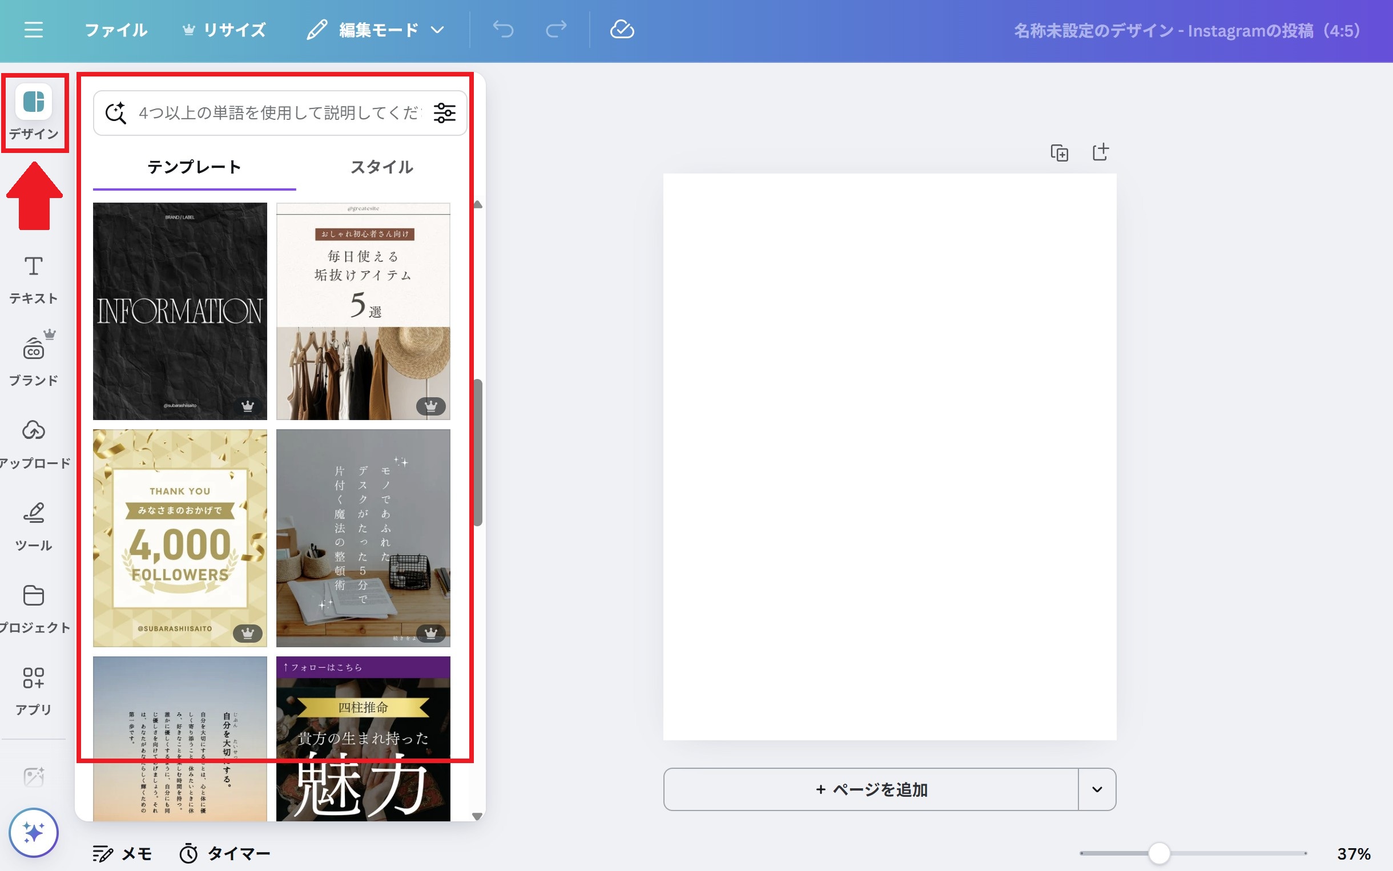Switch to the スタイル tab
Image resolution: width=1393 pixels, height=871 pixels.
(381, 168)
